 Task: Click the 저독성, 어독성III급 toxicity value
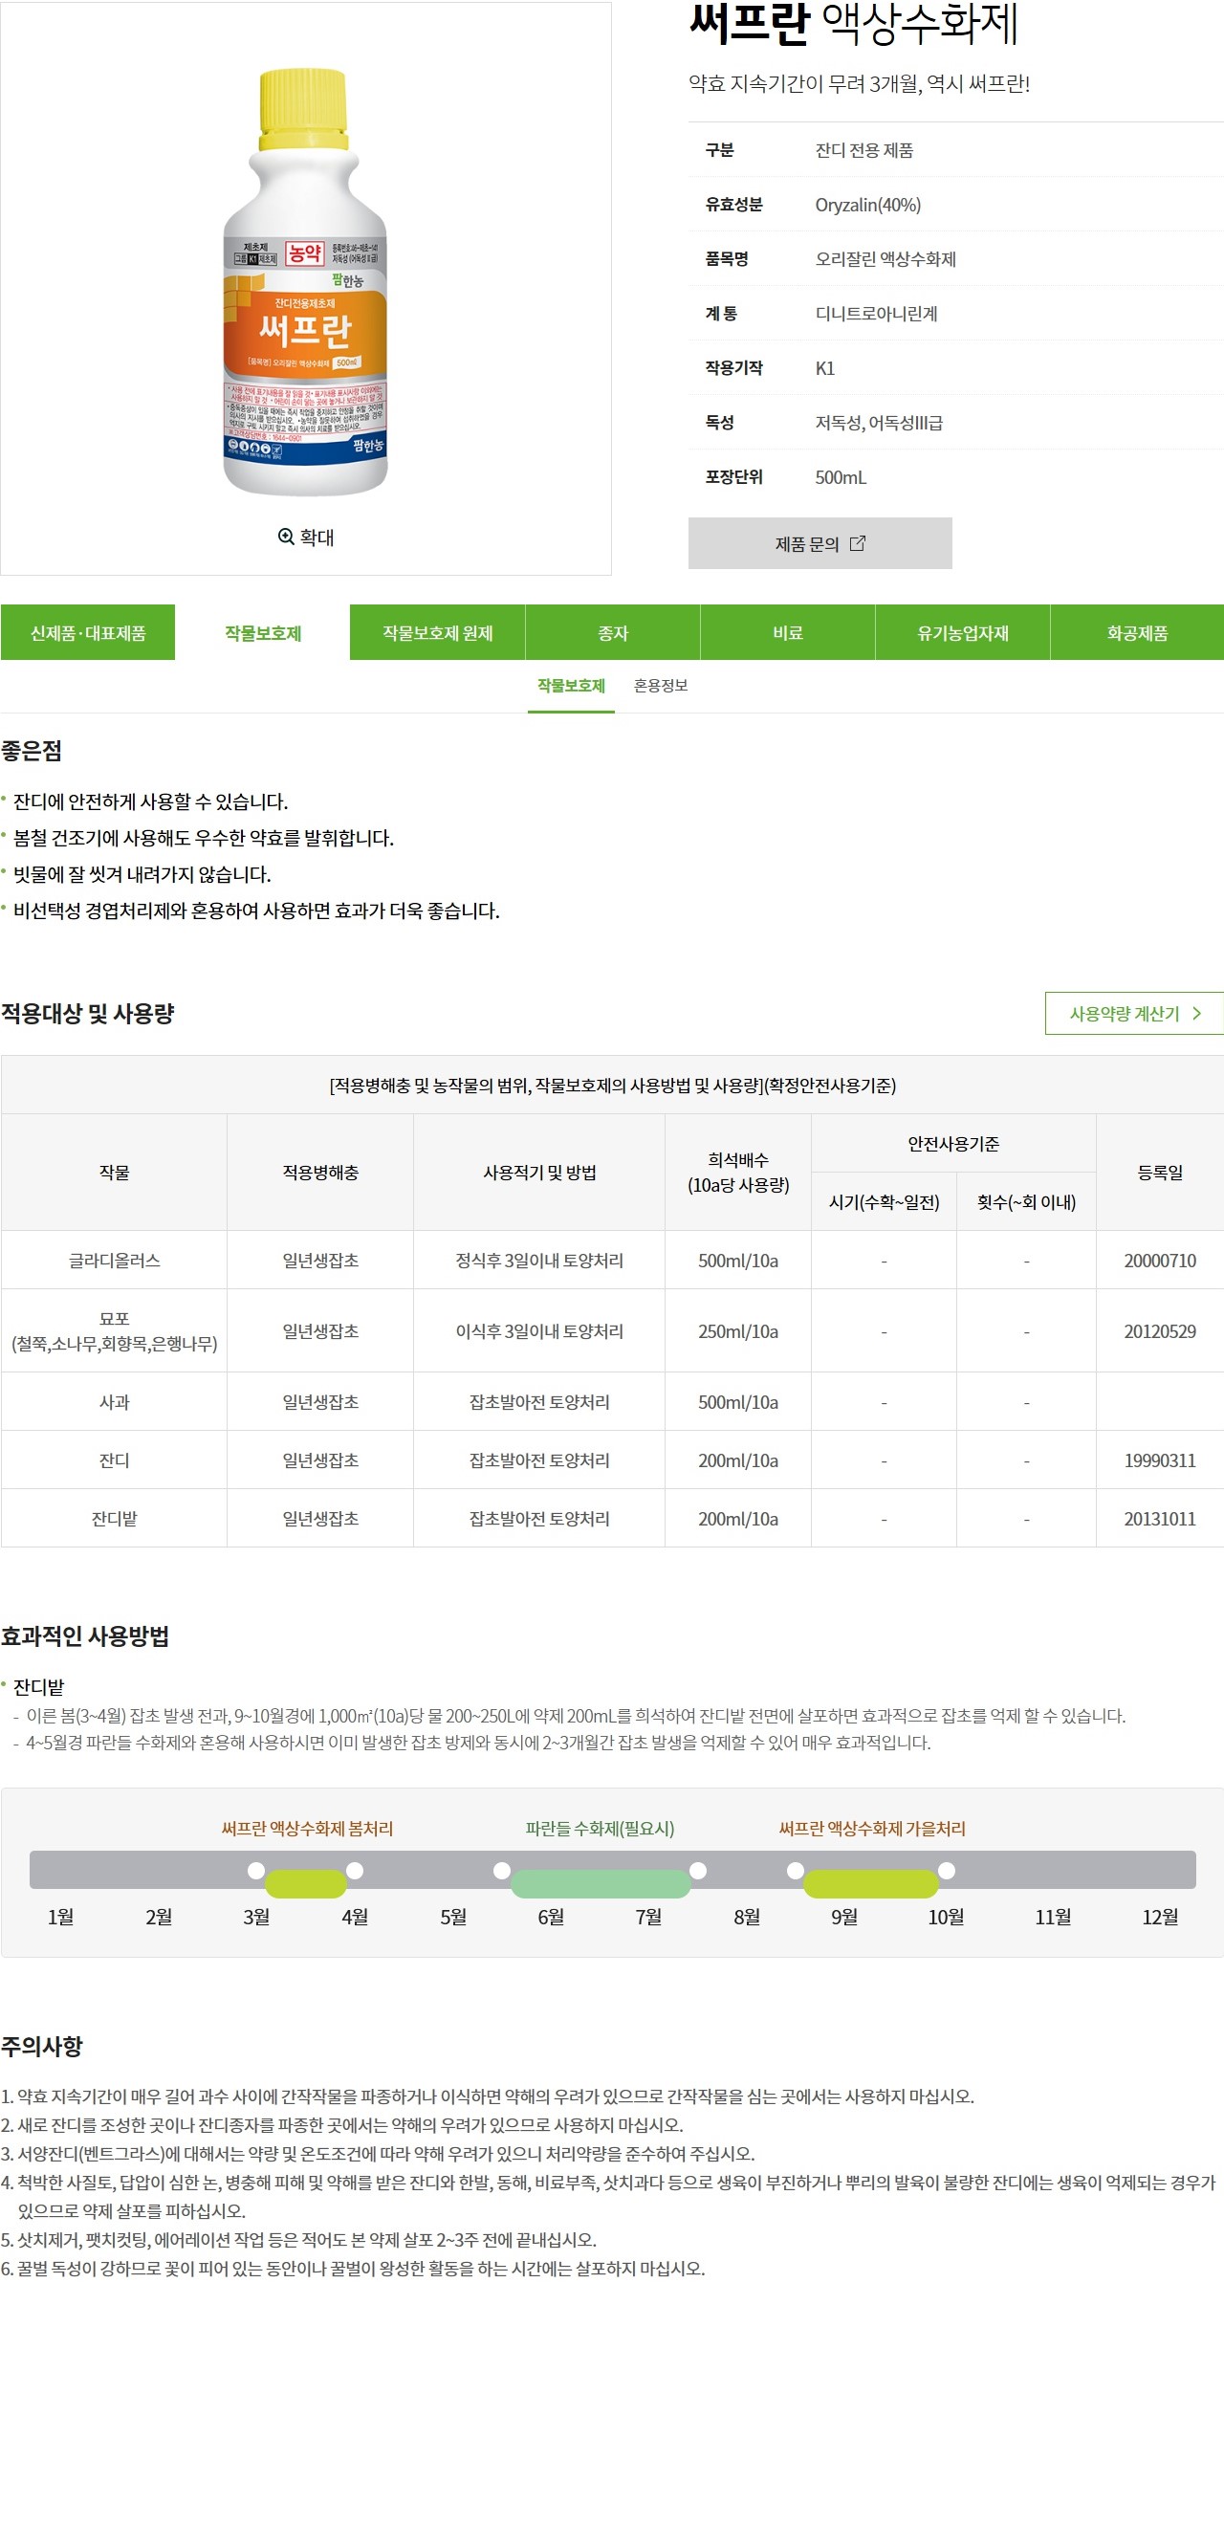click(878, 422)
